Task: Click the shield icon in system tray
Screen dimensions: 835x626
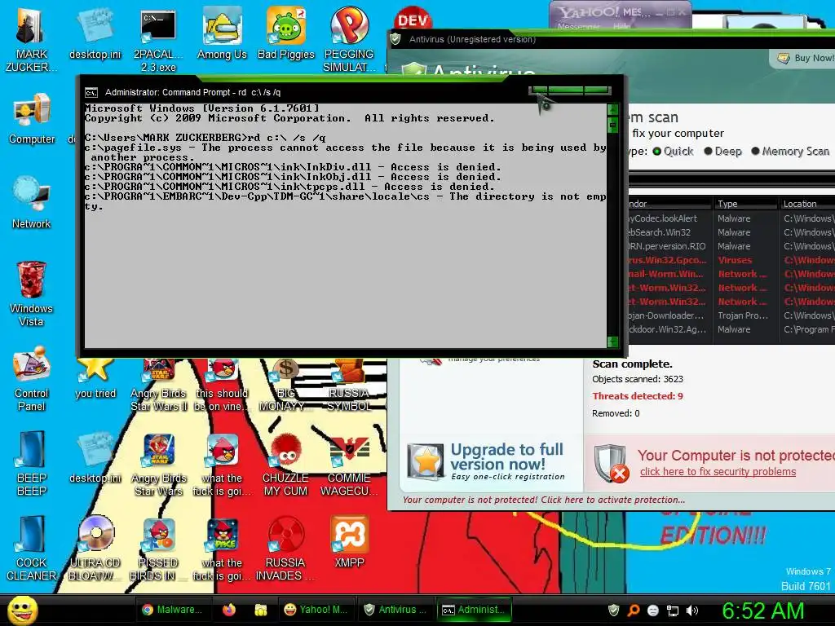Action: click(613, 610)
